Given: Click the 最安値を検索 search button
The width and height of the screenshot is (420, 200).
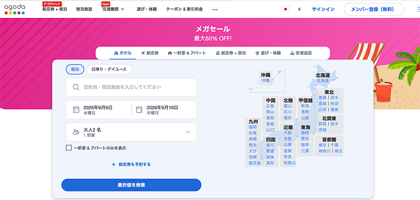Looking at the screenshot, I should click(131, 185).
